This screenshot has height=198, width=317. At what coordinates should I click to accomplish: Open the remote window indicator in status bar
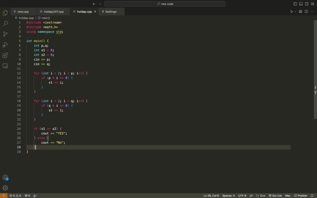coord(4,196)
